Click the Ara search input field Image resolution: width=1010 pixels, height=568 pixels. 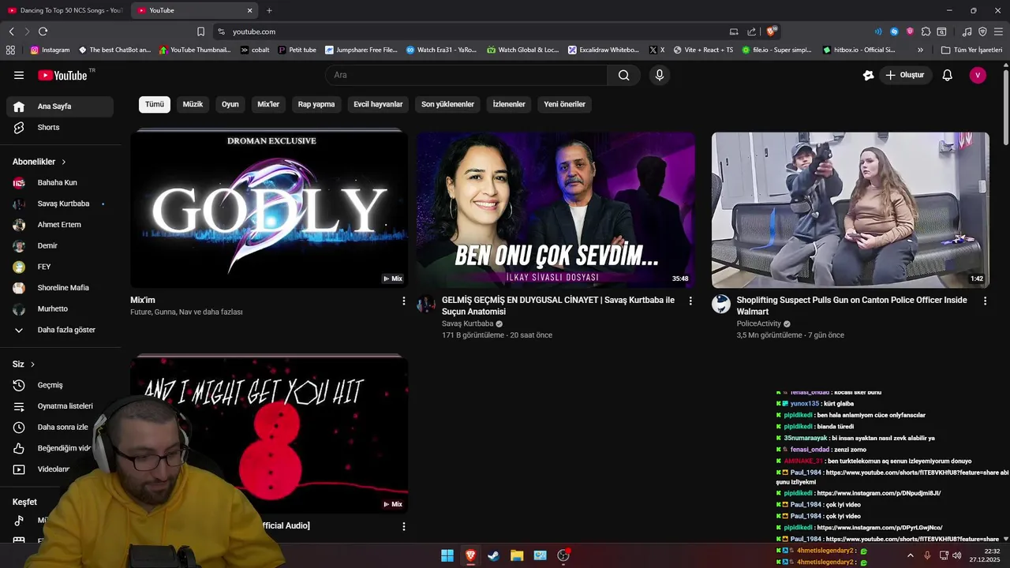(466, 75)
